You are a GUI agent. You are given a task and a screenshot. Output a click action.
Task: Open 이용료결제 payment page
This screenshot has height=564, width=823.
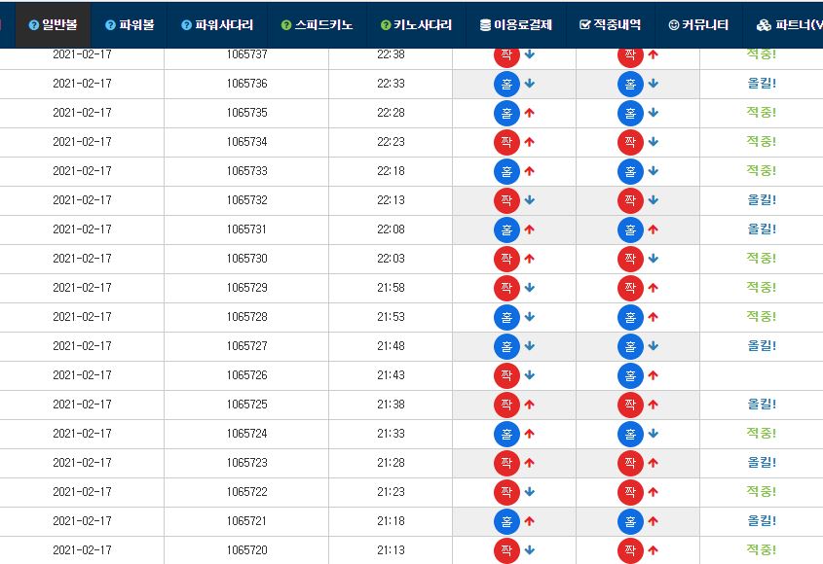point(516,24)
